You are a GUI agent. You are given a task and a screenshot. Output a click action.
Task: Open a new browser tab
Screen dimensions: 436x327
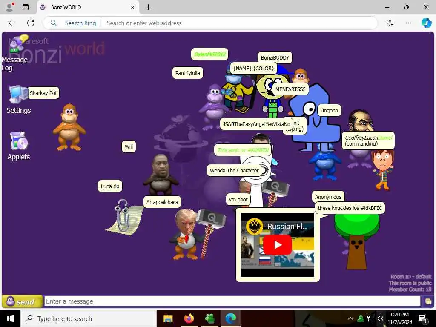click(149, 7)
